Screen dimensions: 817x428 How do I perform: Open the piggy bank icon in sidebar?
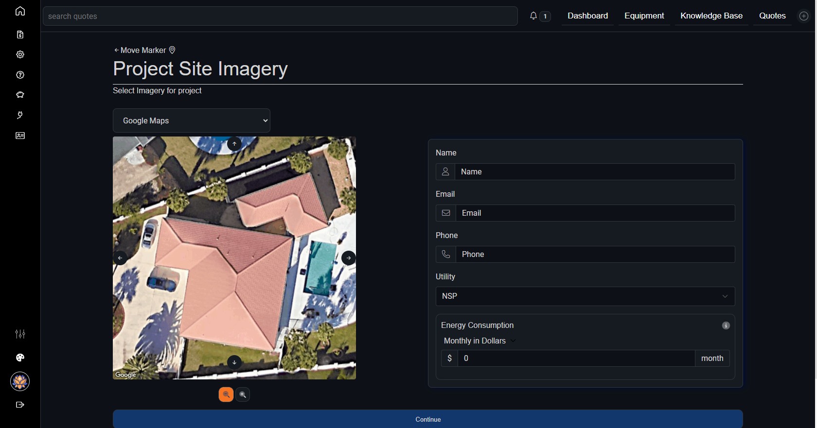tap(20, 95)
